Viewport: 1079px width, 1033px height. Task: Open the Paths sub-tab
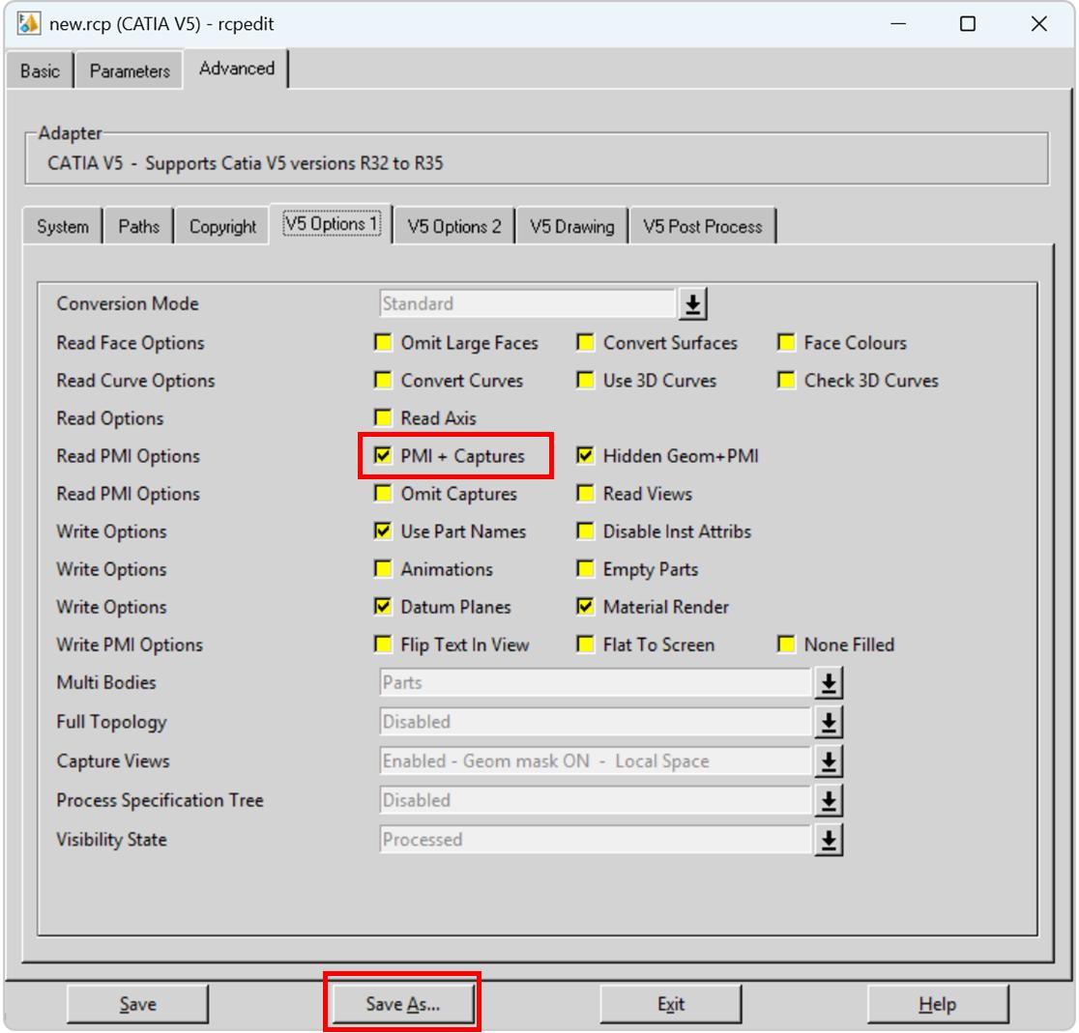(x=138, y=226)
